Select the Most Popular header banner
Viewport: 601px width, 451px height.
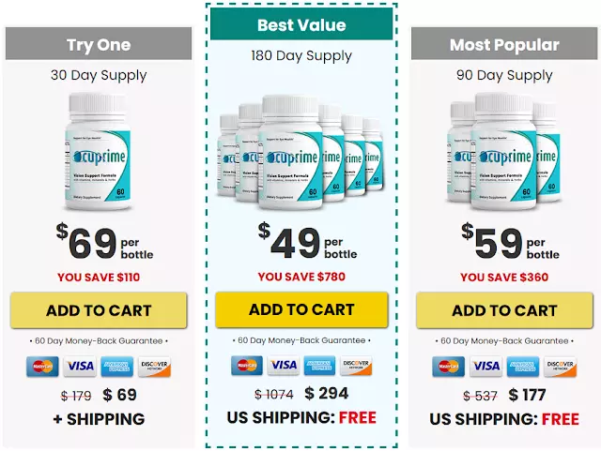[504, 43]
